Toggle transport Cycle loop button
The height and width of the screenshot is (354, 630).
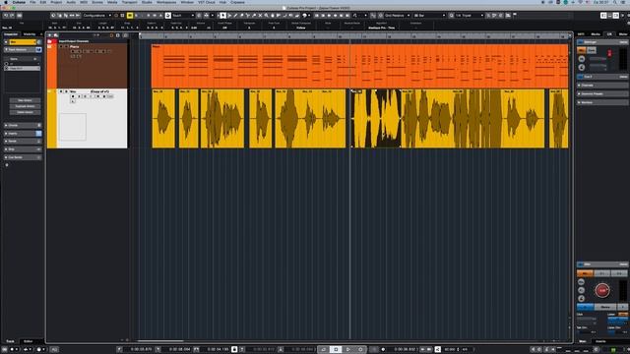324,349
